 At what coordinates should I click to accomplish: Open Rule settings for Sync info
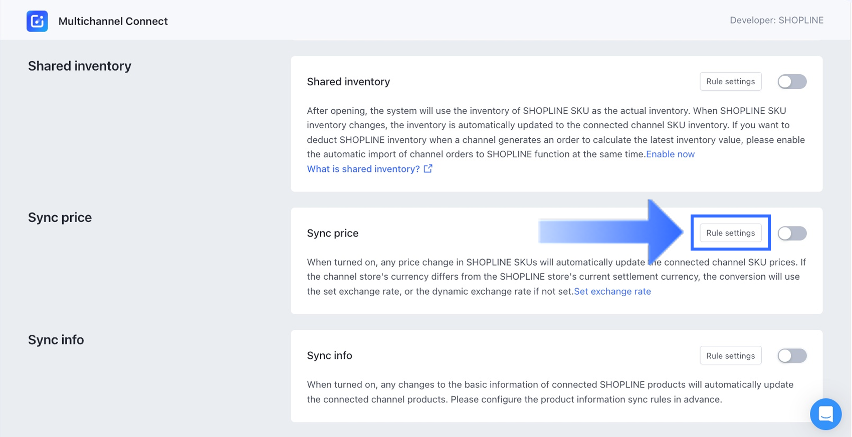point(730,356)
